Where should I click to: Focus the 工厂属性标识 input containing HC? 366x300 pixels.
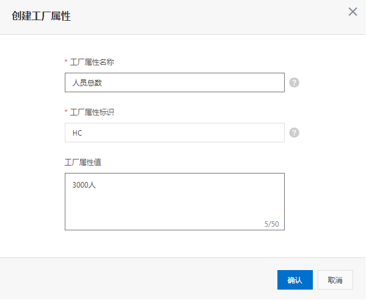pyautogui.click(x=175, y=133)
